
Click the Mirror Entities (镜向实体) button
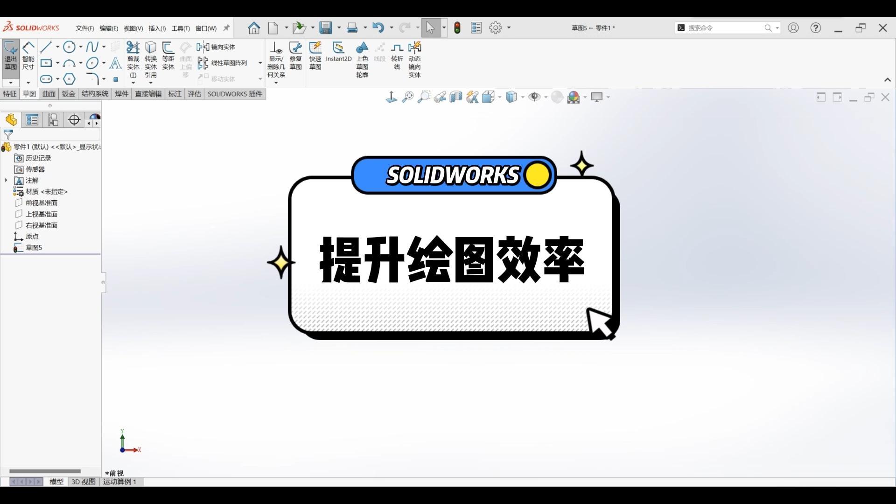[217, 47]
